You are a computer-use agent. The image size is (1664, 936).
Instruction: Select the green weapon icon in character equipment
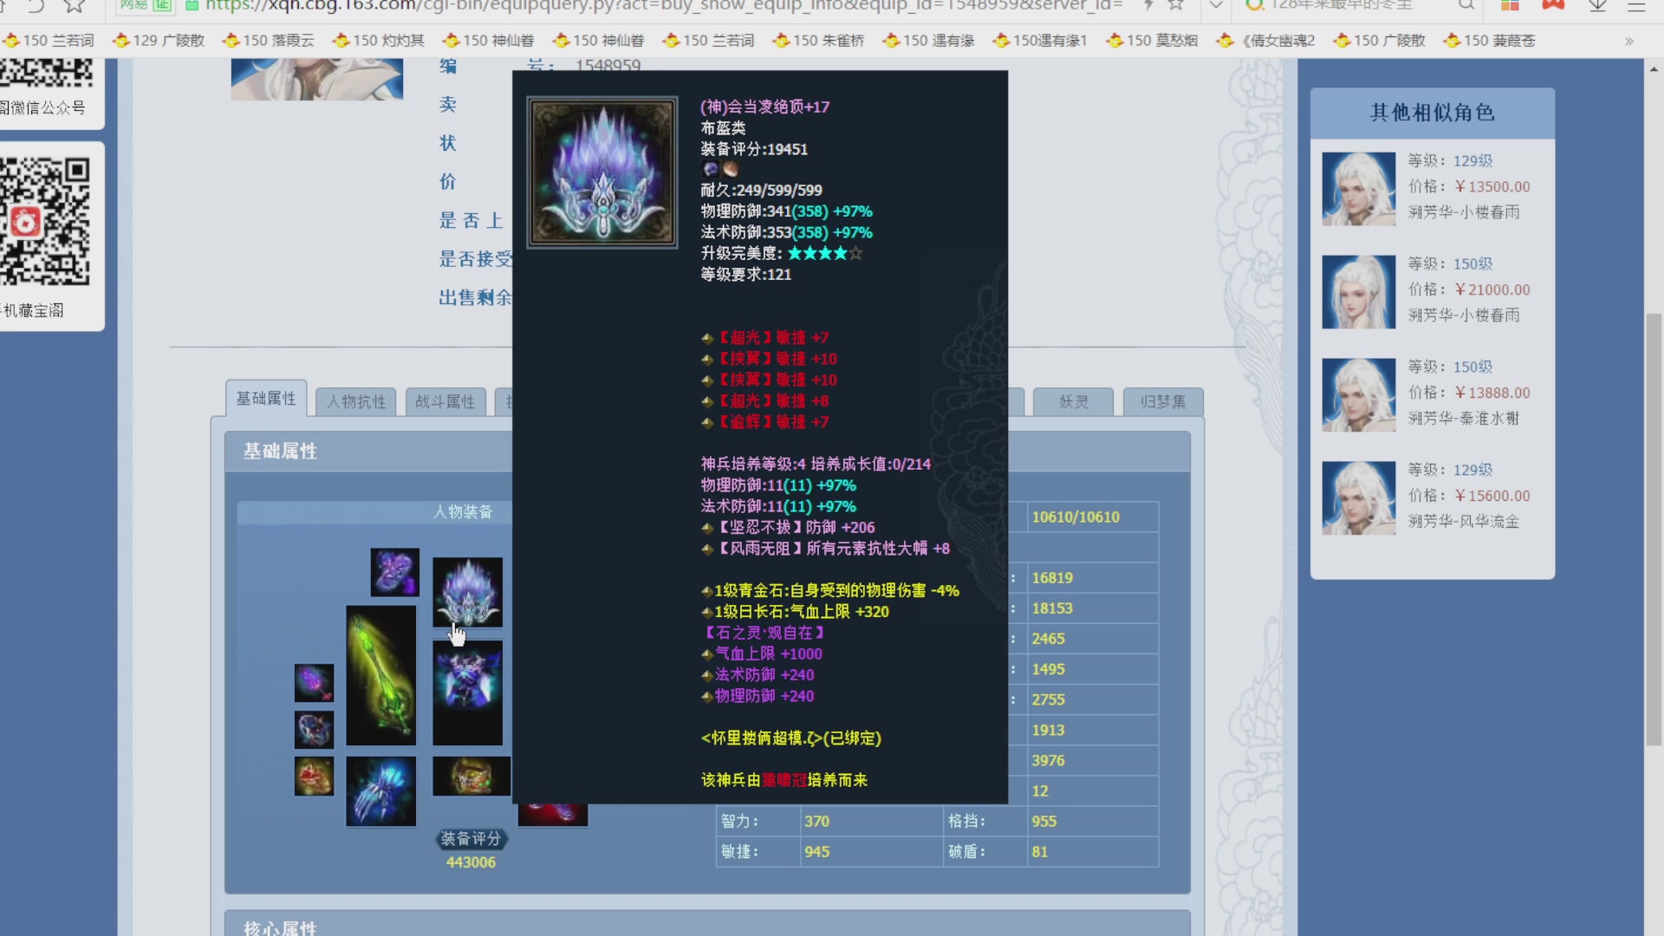coord(380,674)
